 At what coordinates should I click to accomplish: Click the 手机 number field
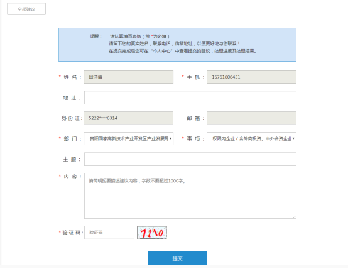[251, 77]
